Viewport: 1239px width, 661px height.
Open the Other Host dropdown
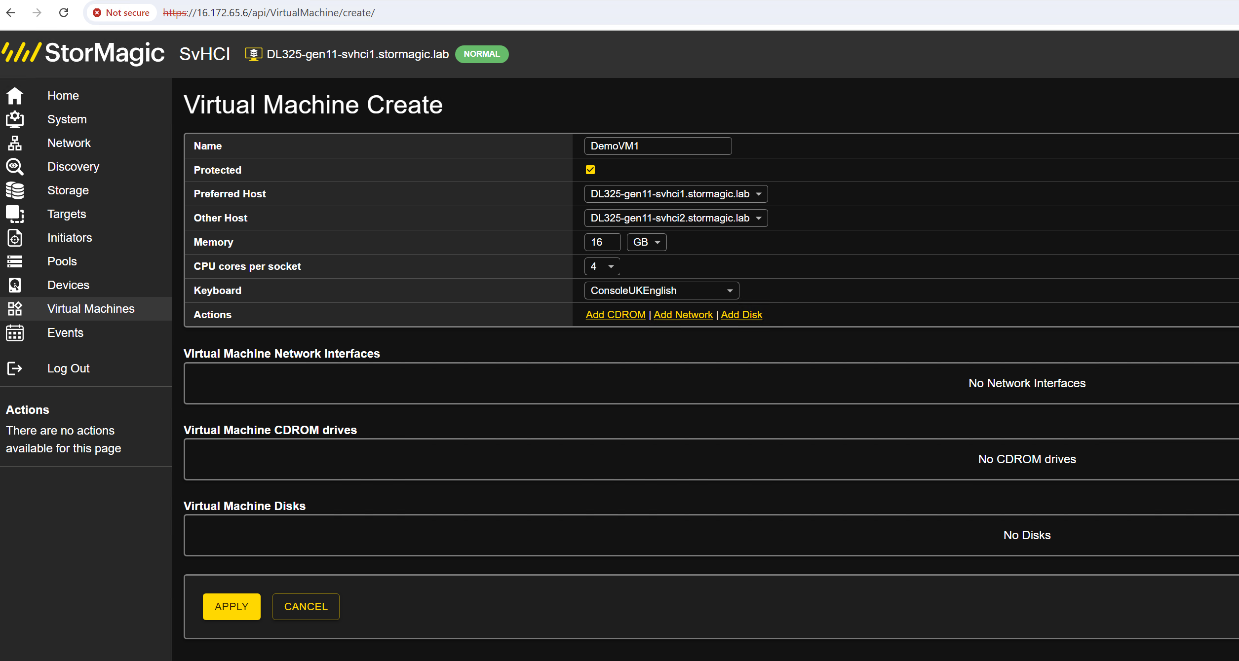676,218
